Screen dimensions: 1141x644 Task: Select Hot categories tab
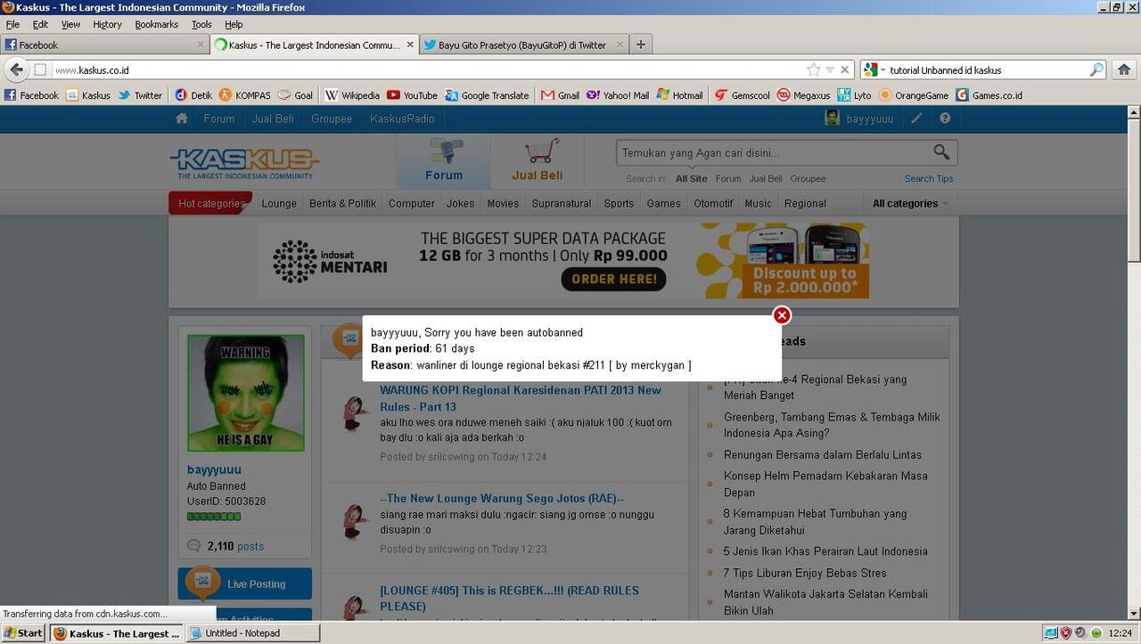[211, 203]
